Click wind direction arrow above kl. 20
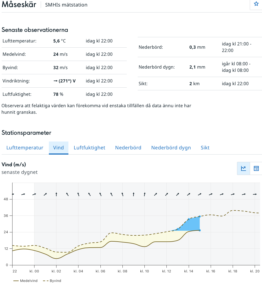 [x=255, y=194]
